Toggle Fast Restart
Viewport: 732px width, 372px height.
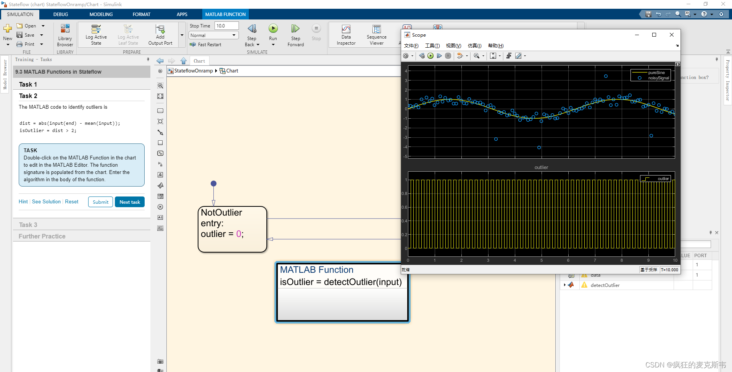(x=205, y=45)
